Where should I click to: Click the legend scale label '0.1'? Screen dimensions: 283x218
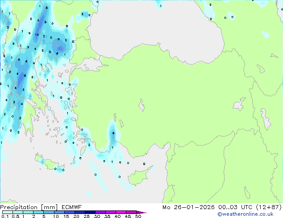pos(5,216)
